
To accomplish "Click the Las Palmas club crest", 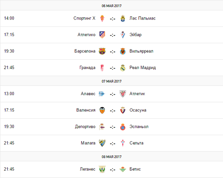I will click(x=123, y=18).
